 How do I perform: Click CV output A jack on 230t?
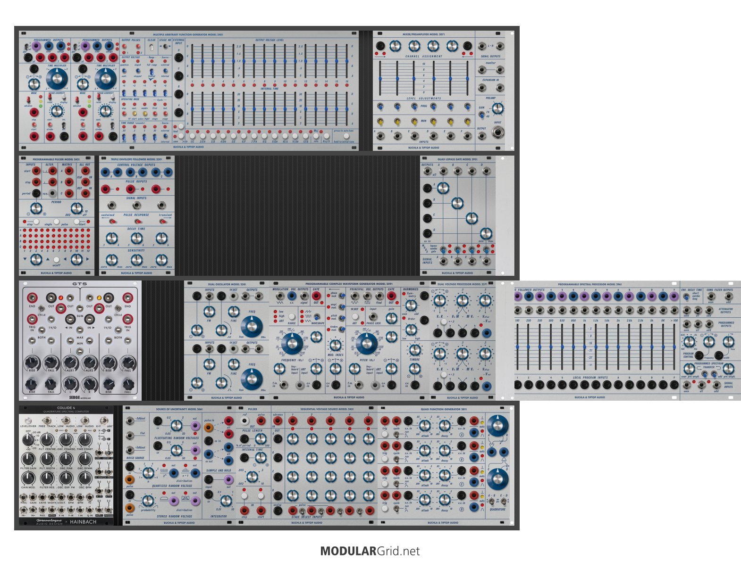105,173
